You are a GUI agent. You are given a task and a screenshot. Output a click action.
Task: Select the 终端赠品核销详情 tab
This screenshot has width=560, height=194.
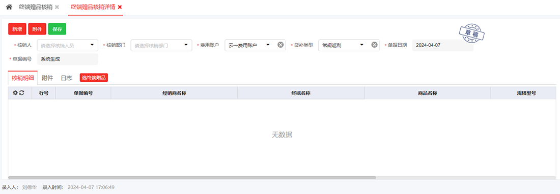point(93,7)
